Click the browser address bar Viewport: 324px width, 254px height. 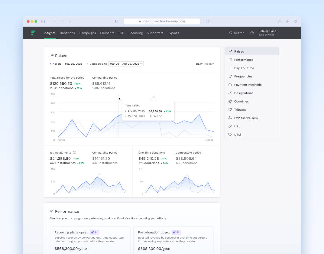(162, 21)
